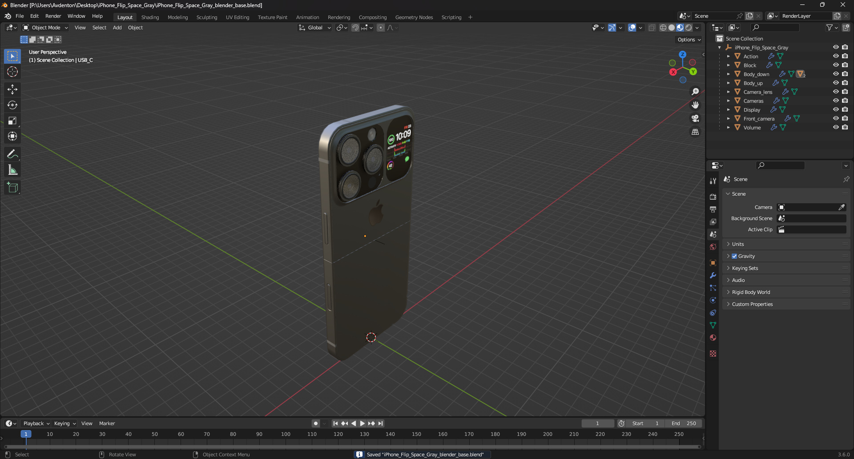Expand the Front_camera tree item

click(x=728, y=119)
